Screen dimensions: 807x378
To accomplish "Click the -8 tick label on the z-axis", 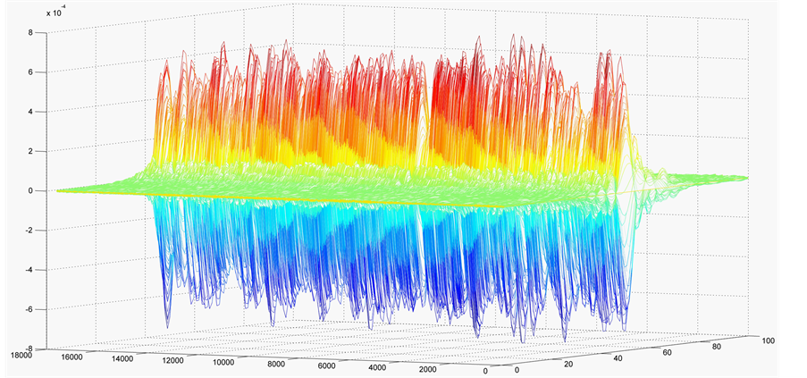I will [x=28, y=349].
